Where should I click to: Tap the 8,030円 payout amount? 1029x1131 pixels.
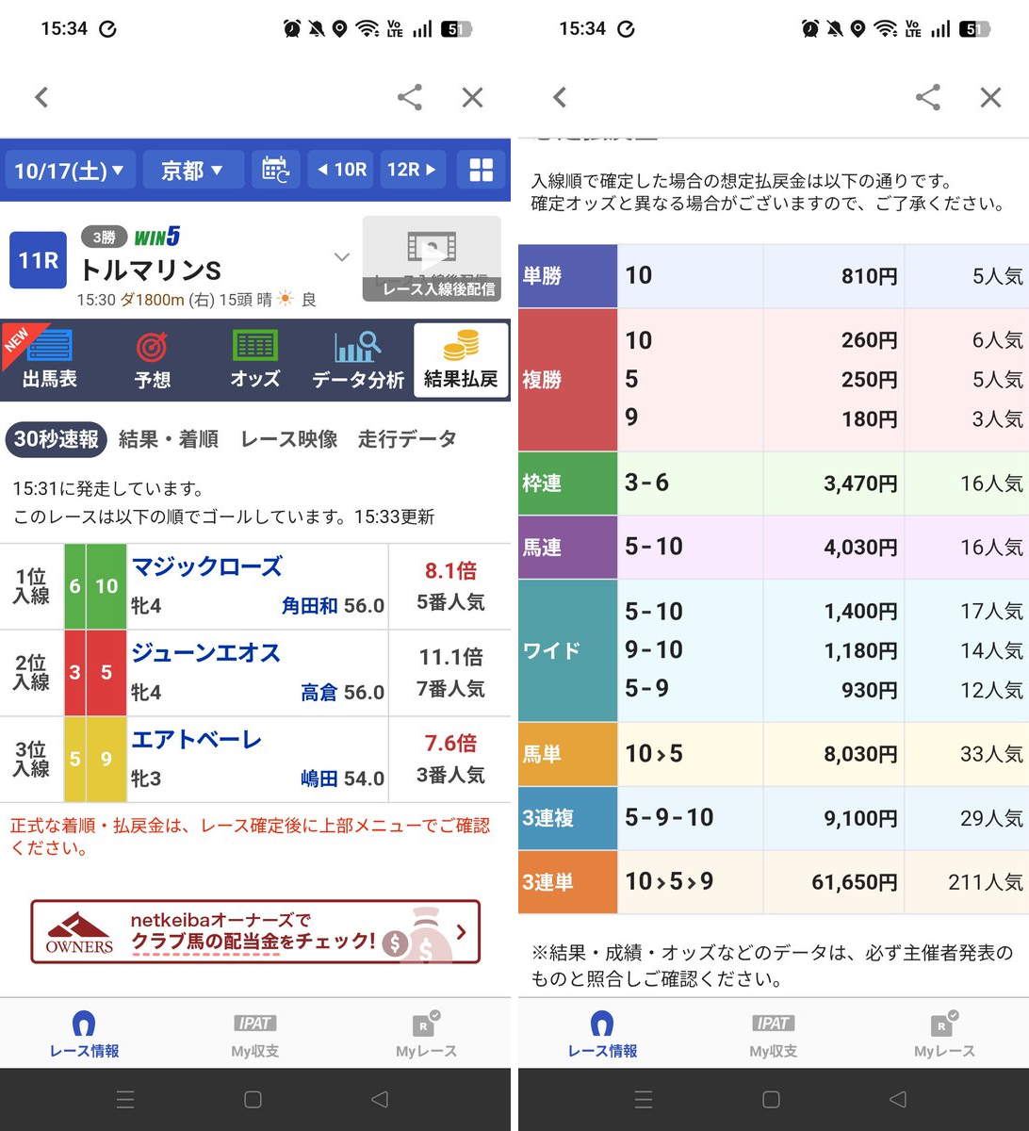click(860, 755)
